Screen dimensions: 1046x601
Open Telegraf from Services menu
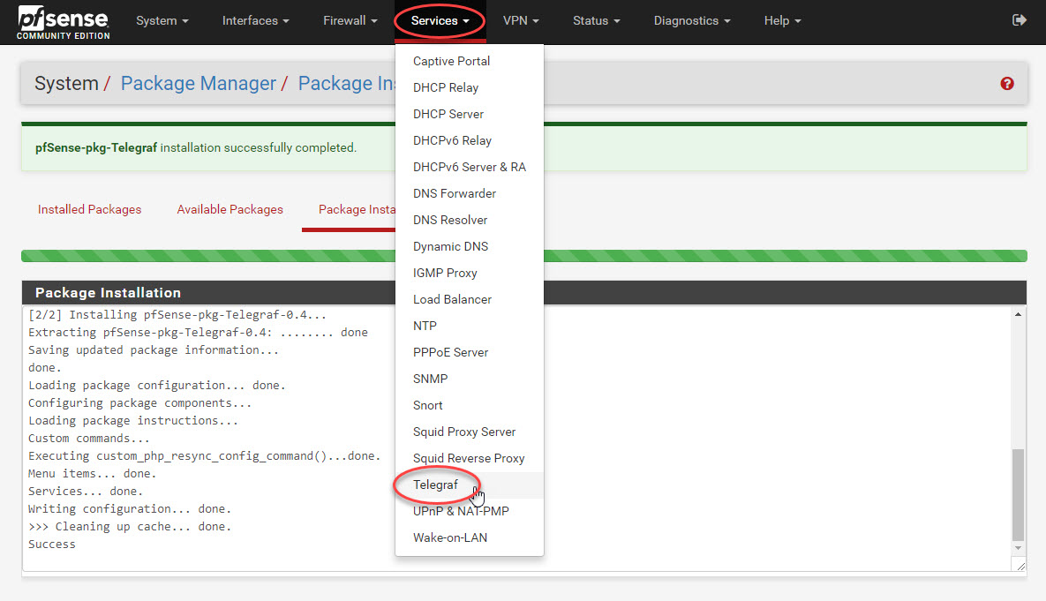[x=469, y=485]
